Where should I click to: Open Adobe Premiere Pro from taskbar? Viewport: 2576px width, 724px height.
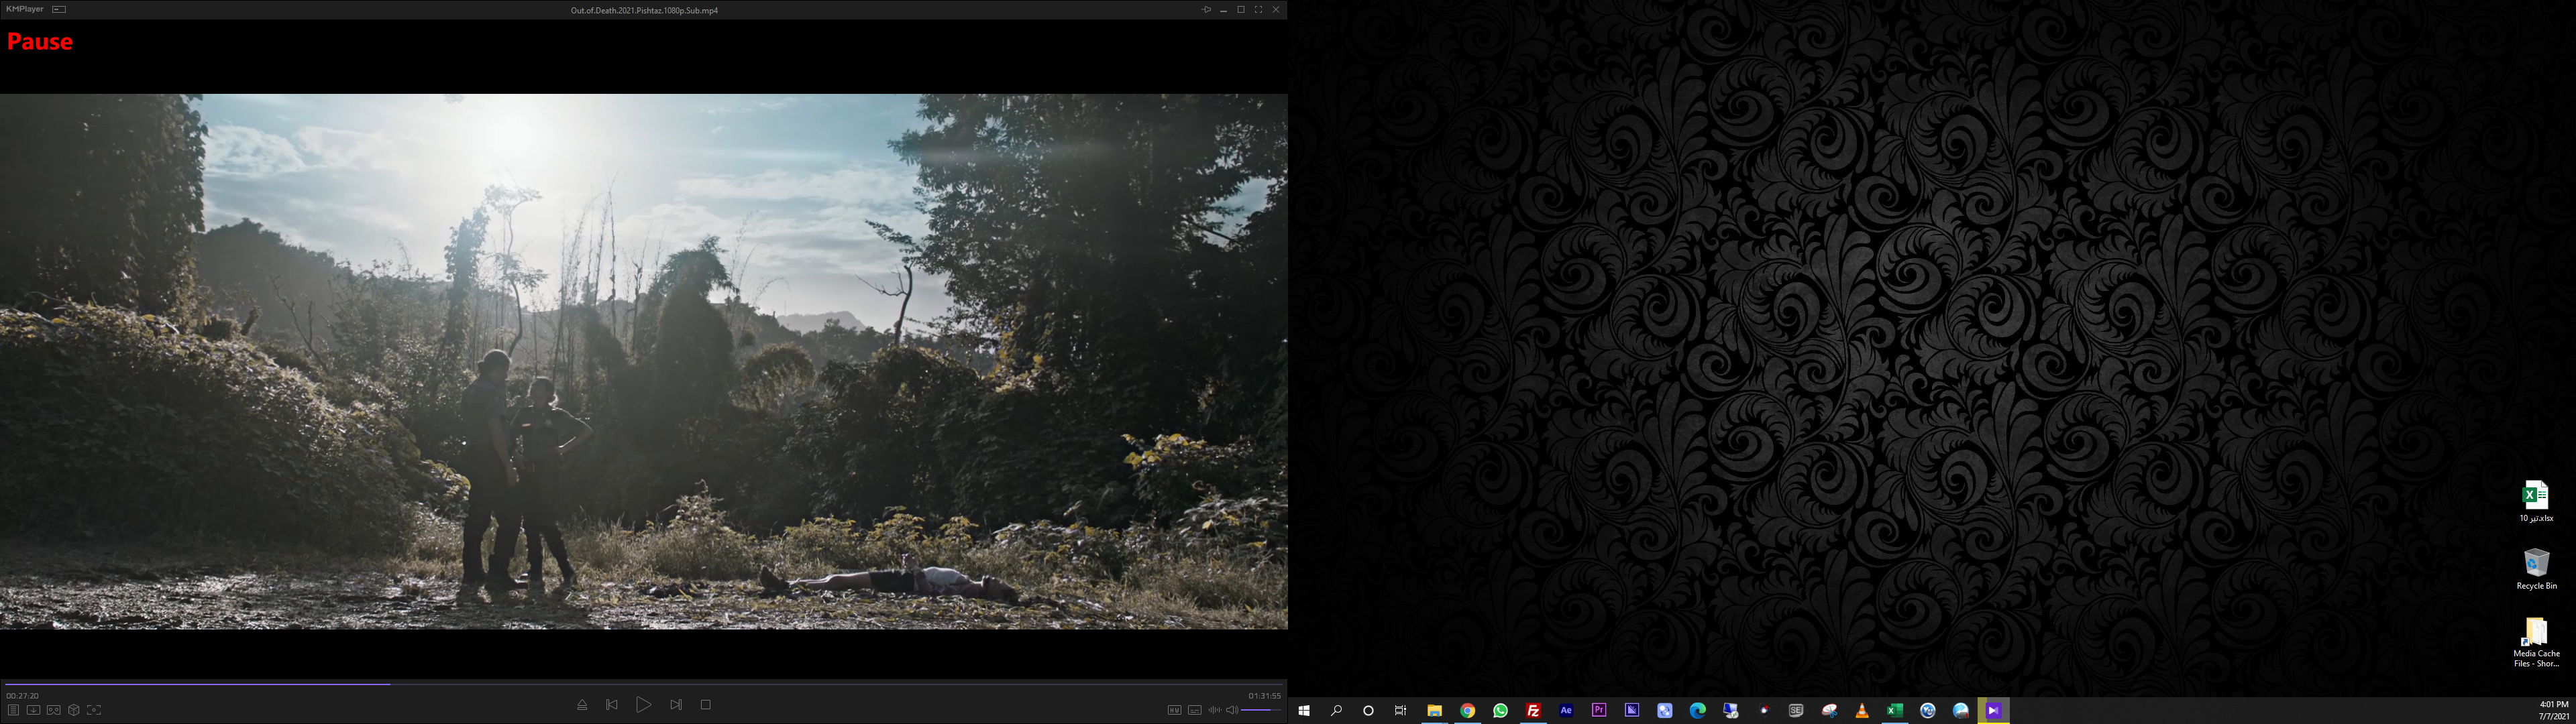[x=1599, y=710]
